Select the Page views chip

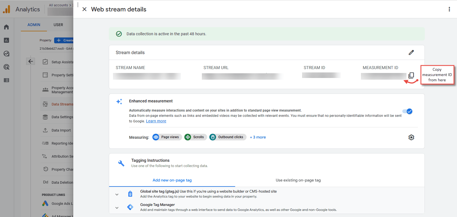point(167,137)
